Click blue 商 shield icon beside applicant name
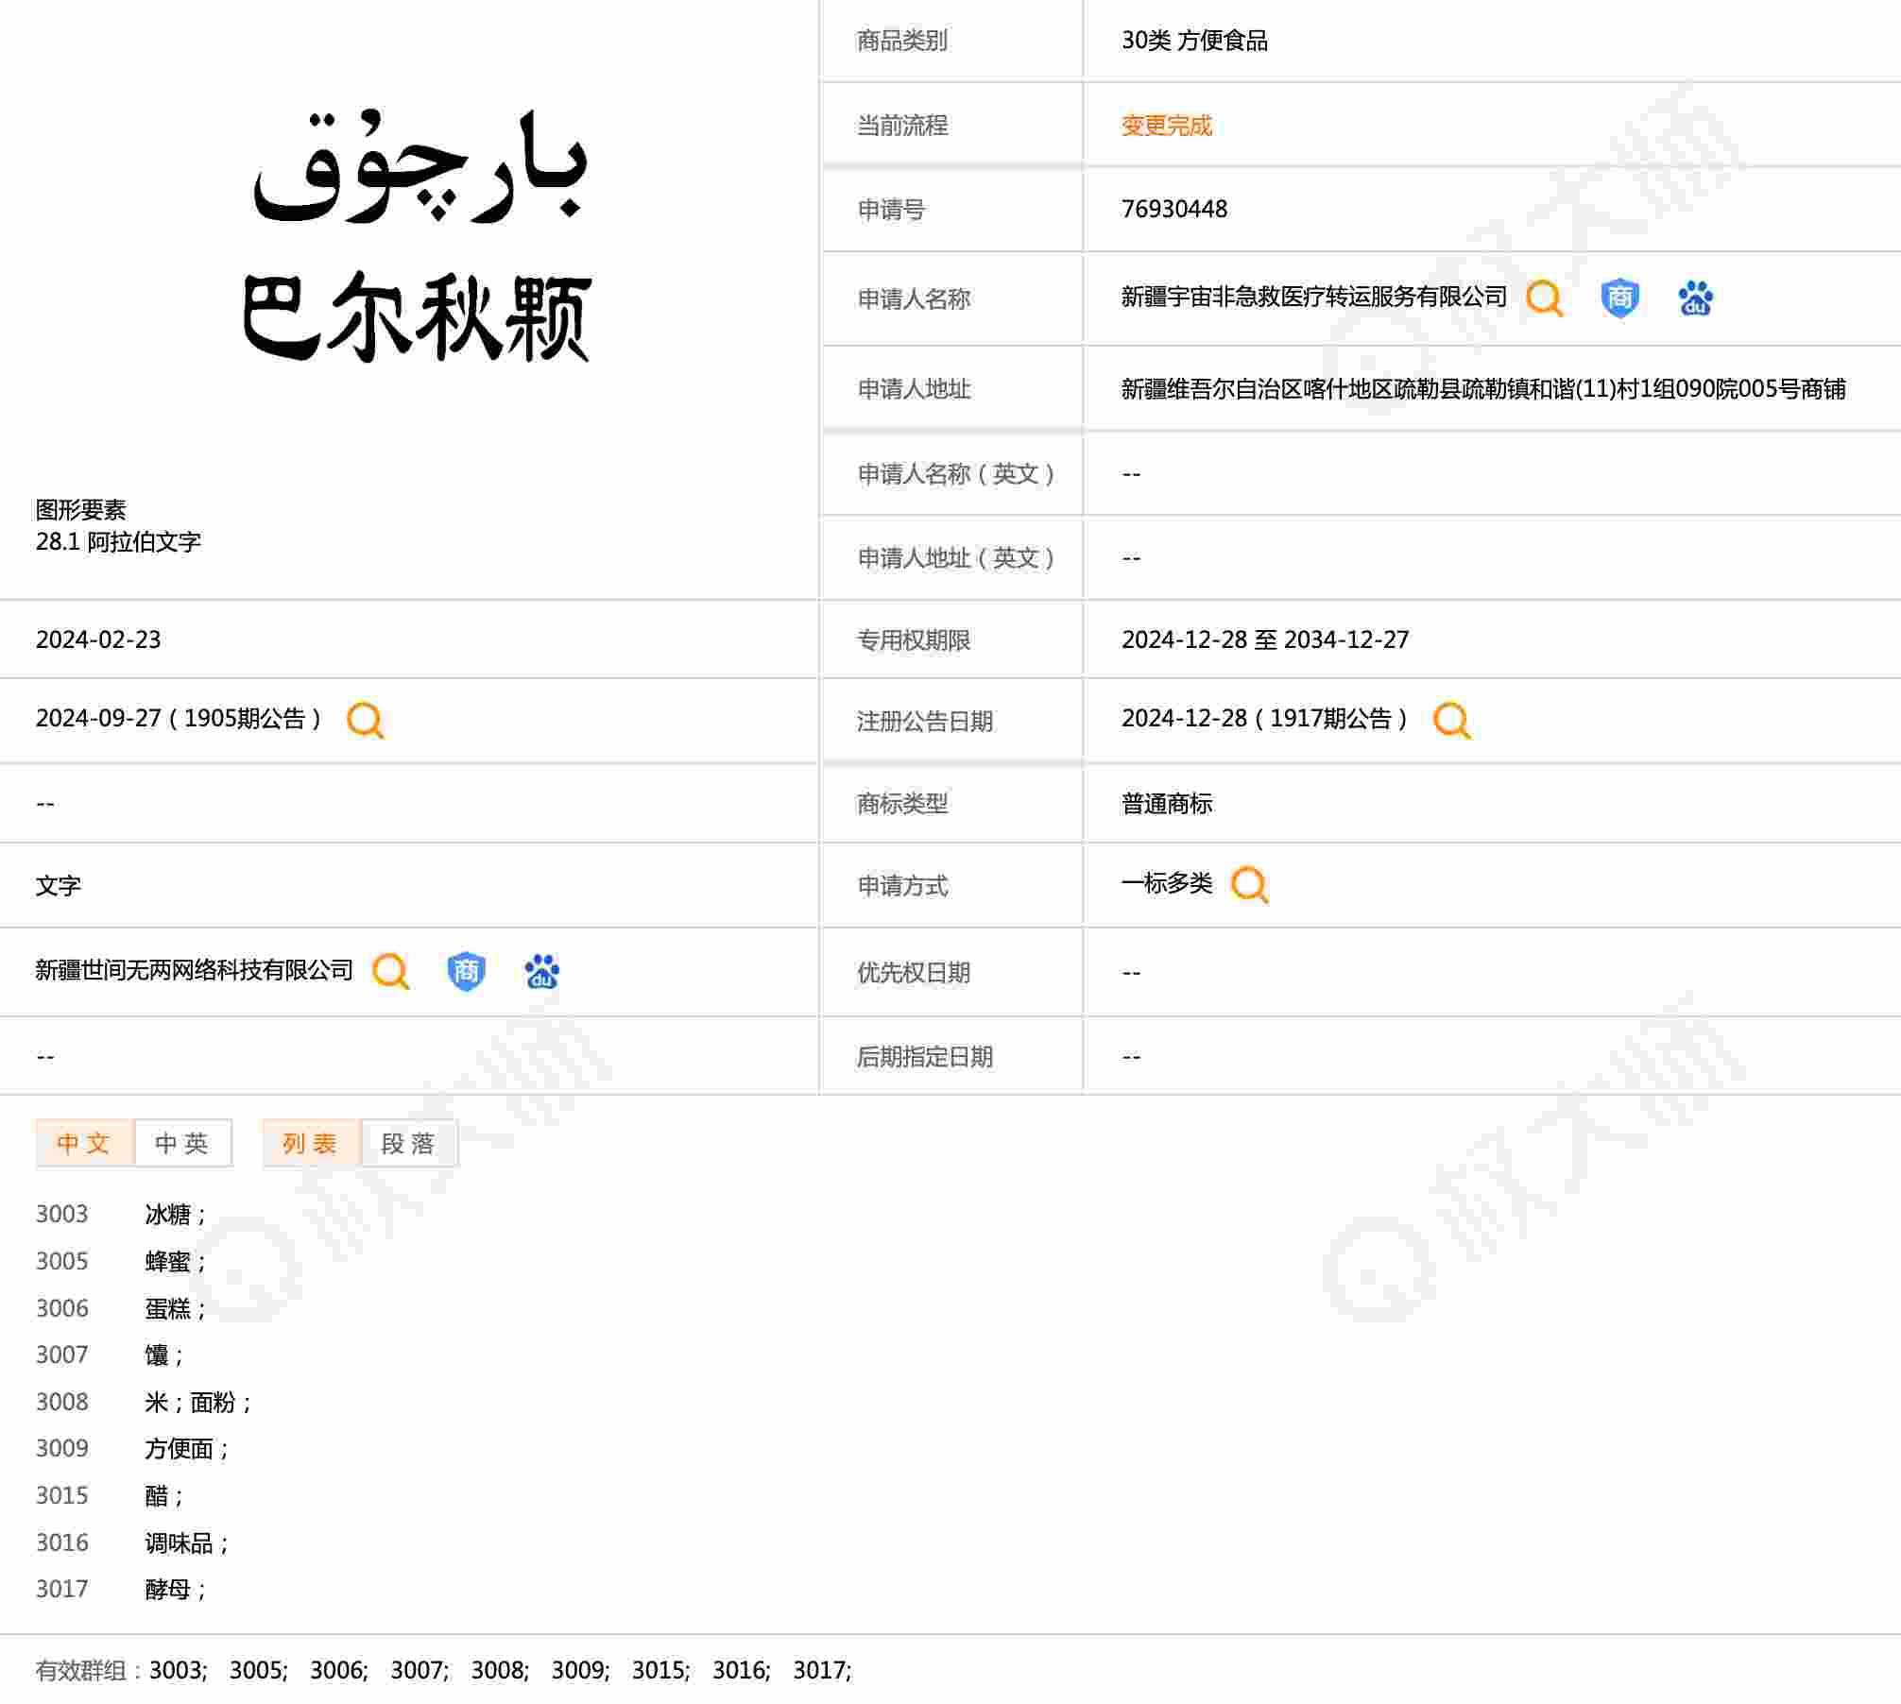Screen dimensions: 1901x1704 tap(1619, 298)
